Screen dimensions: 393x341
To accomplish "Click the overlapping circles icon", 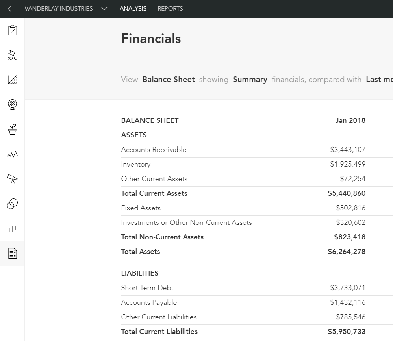I will coord(13,204).
